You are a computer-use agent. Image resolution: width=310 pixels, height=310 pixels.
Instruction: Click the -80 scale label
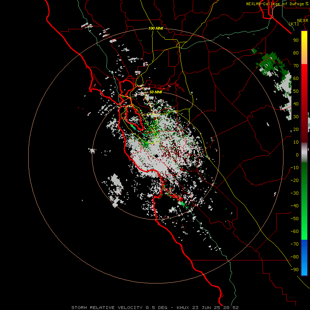point(294,257)
